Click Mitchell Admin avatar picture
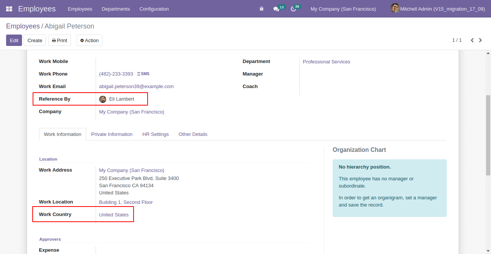This screenshot has width=491, height=254. click(x=395, y=8)
